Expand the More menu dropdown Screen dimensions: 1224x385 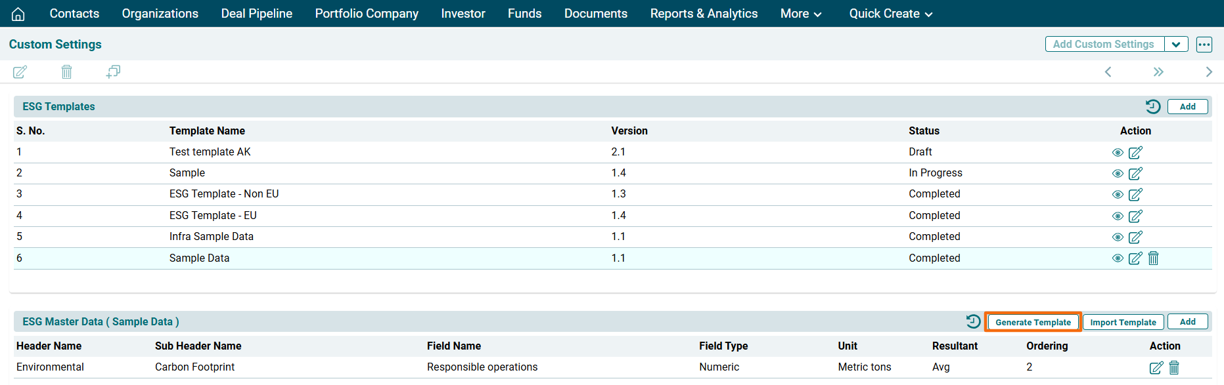800,14
